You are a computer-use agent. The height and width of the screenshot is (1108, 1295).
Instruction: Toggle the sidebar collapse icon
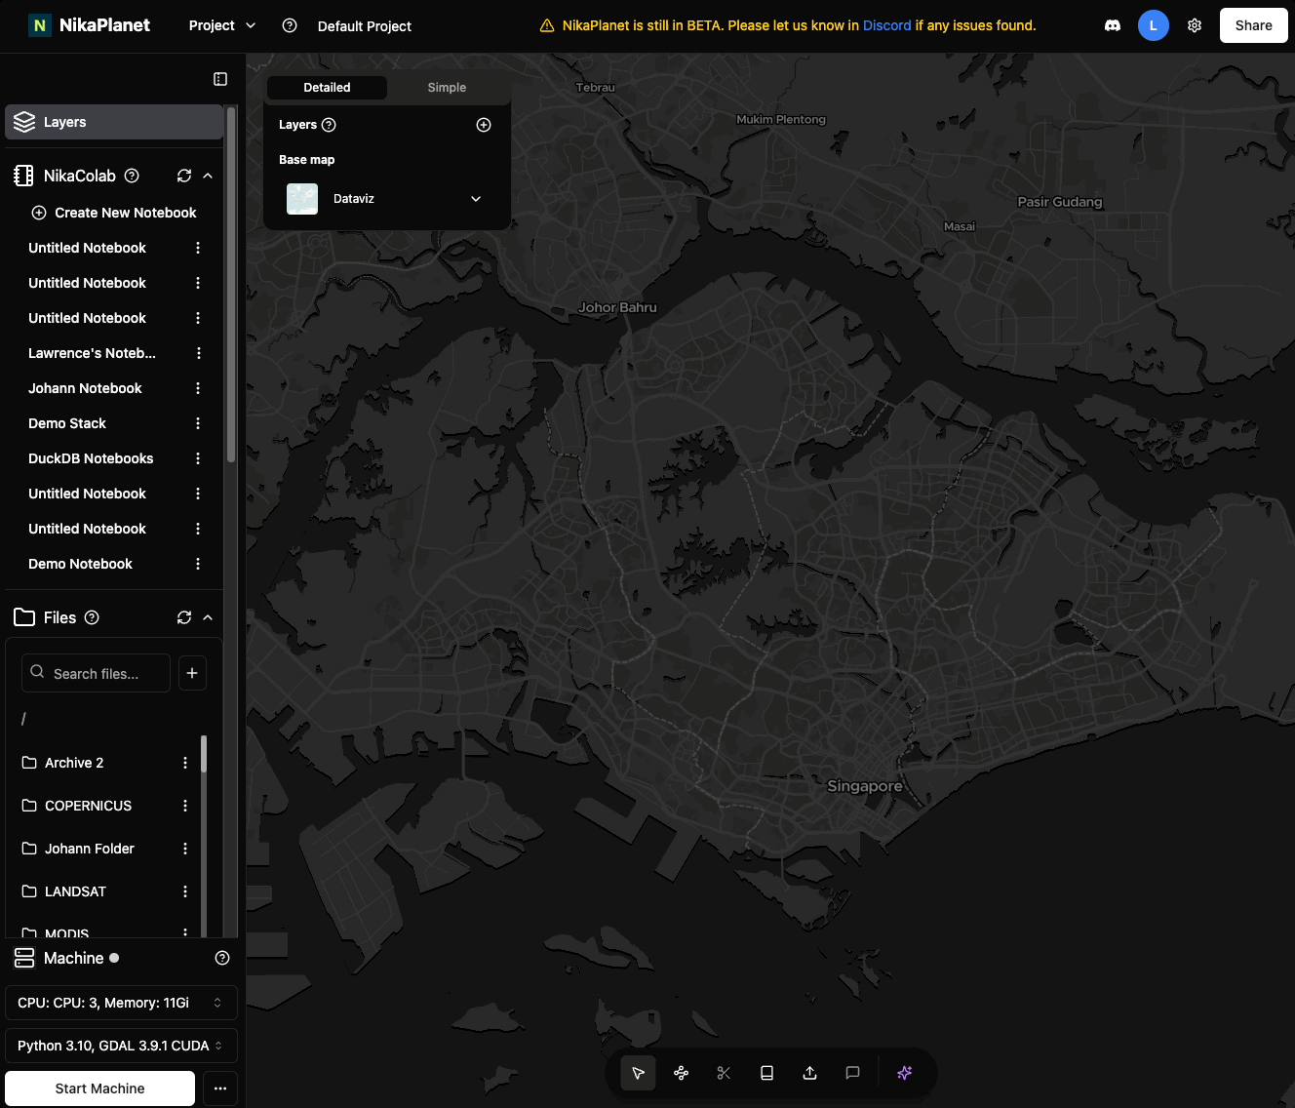pos(220,79)
